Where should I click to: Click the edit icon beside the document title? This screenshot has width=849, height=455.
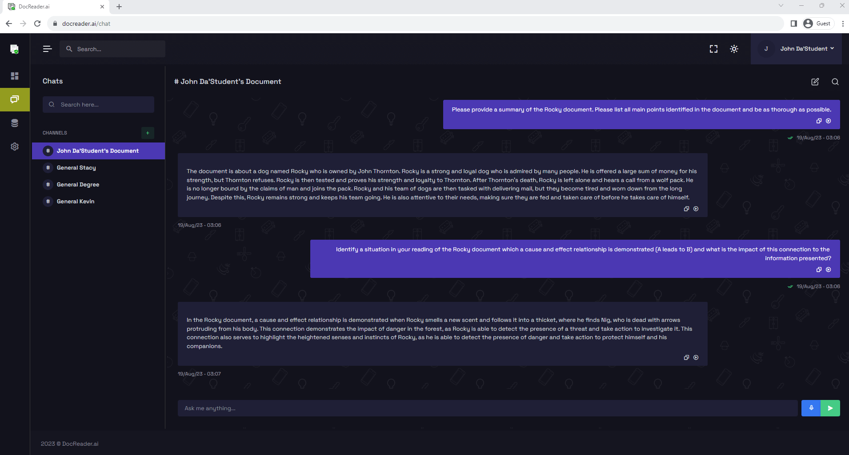815,82
